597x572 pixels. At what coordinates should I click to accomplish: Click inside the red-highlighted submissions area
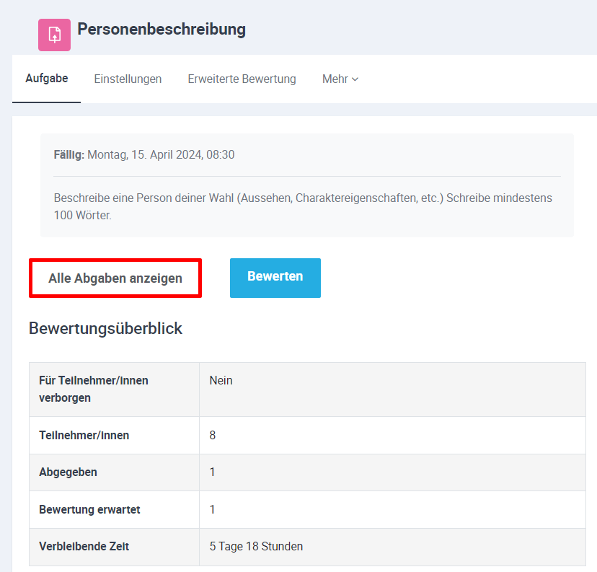click(x=115, y=278)
